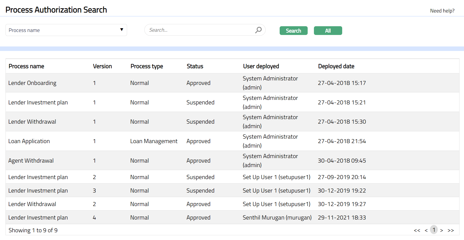Click date 27-09-2019 20:14

coord(342,177)
